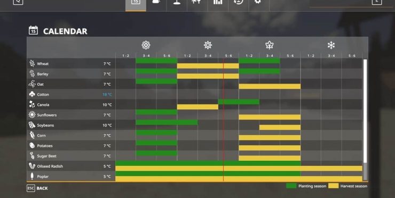Click the winter snowflake season icon

331,45
